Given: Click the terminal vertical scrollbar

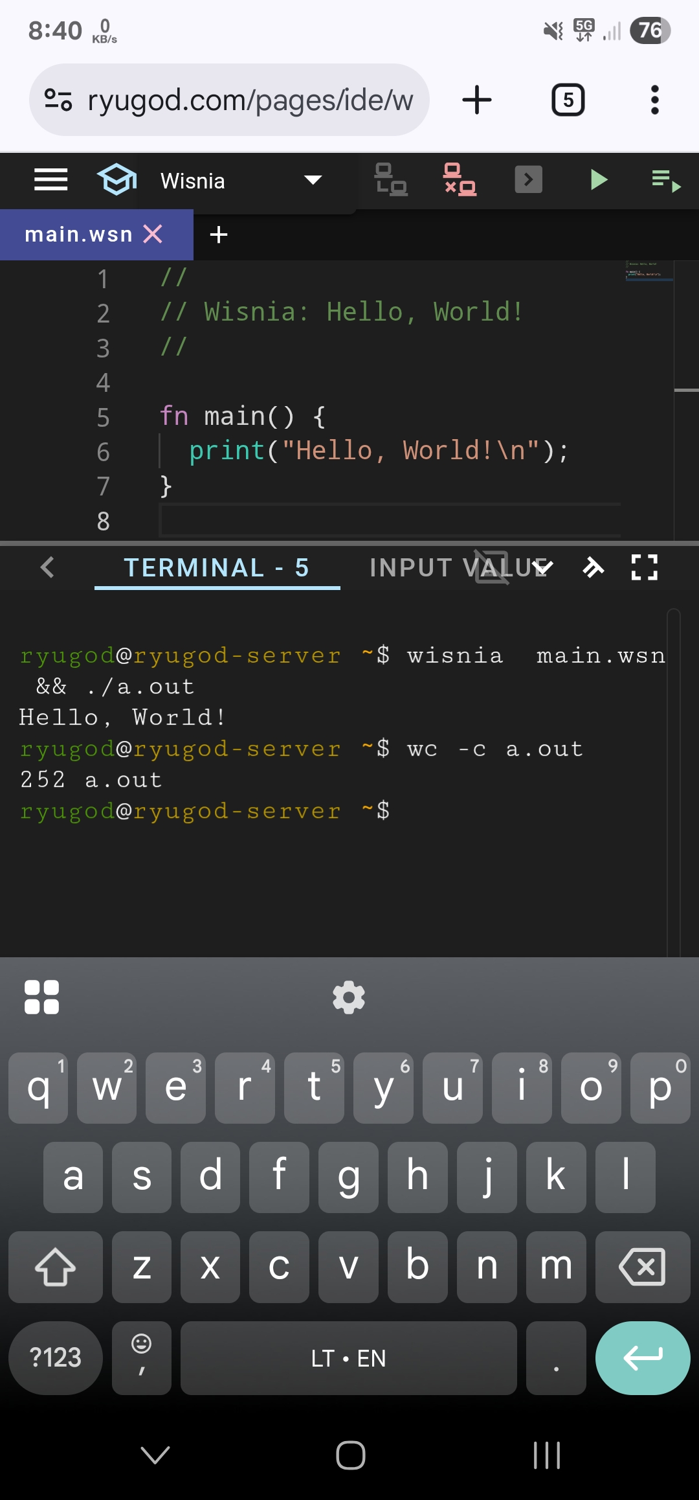Looking at the screenshot, I should click(x=674, y=782).
